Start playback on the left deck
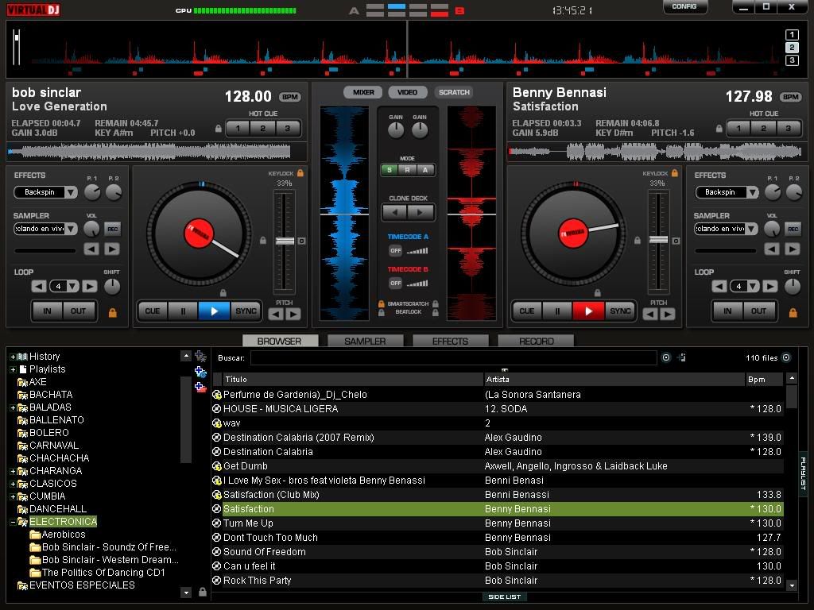 tap(214, 311)
